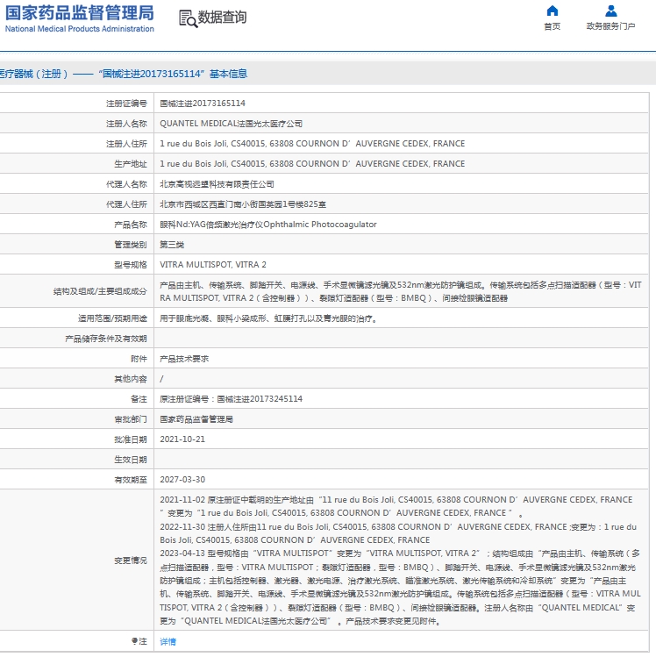Click the approval date 2021-10-21

[182, 439]
